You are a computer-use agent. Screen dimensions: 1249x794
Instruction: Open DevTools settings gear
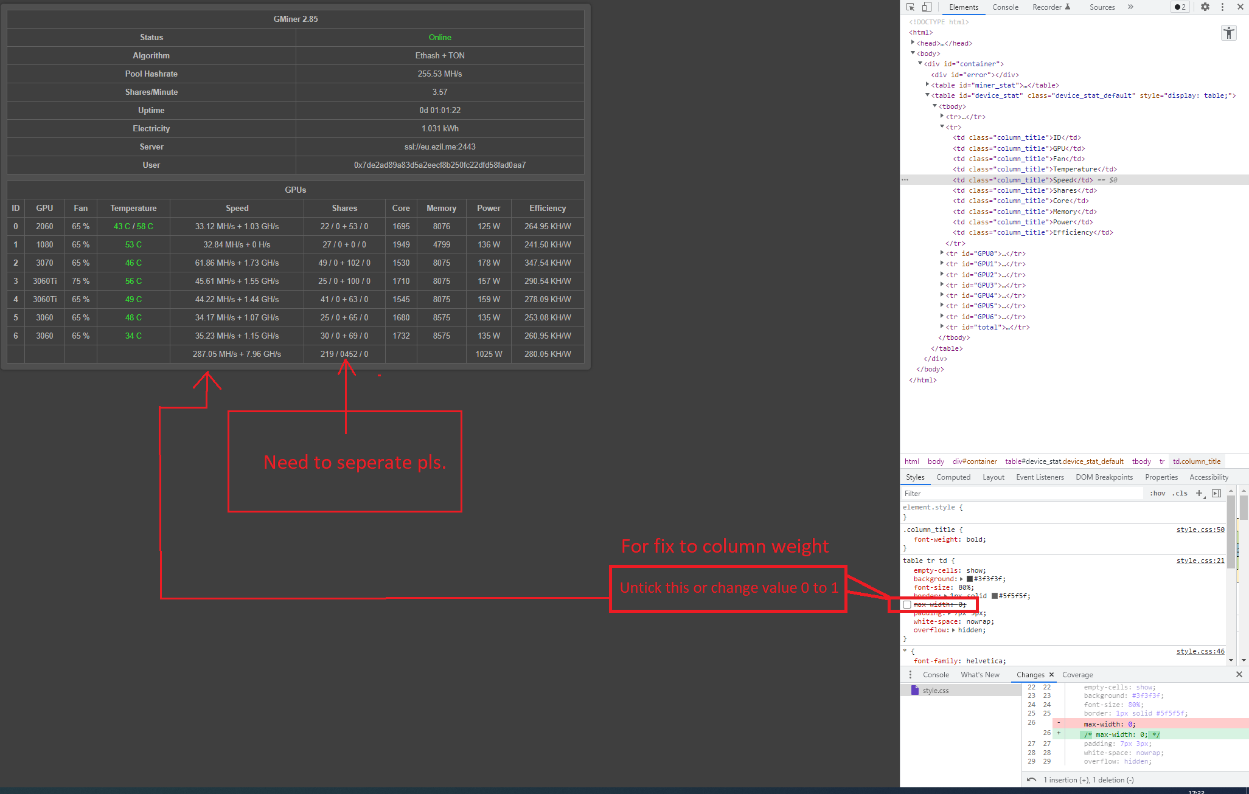1205,7
